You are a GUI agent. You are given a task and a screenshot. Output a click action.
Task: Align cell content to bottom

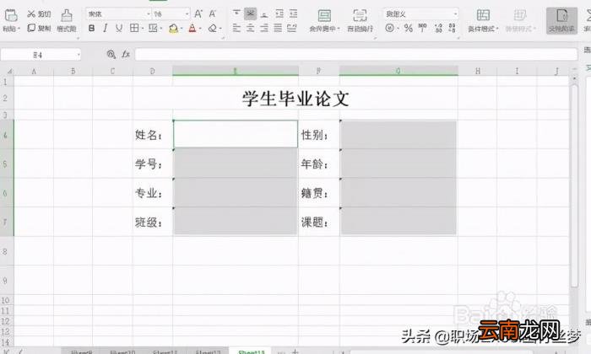click(264, 14)
